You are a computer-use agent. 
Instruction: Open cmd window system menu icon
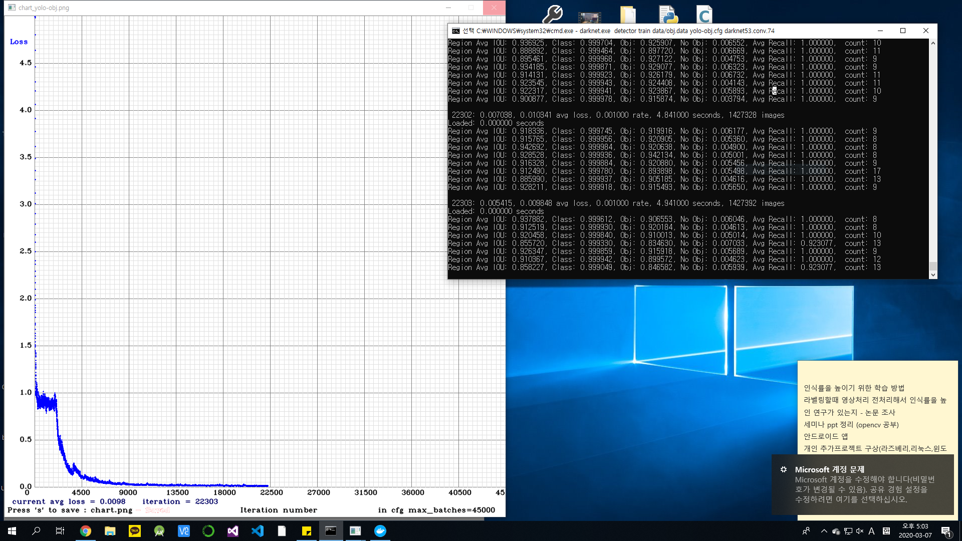tap(455, 31)
